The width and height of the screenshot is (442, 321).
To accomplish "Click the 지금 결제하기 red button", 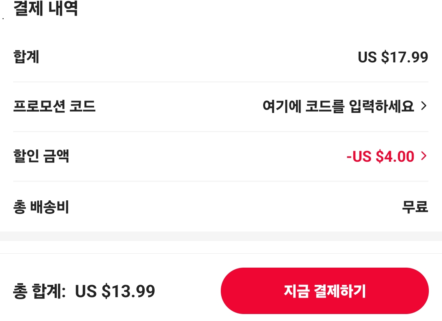I will point(324,290).
